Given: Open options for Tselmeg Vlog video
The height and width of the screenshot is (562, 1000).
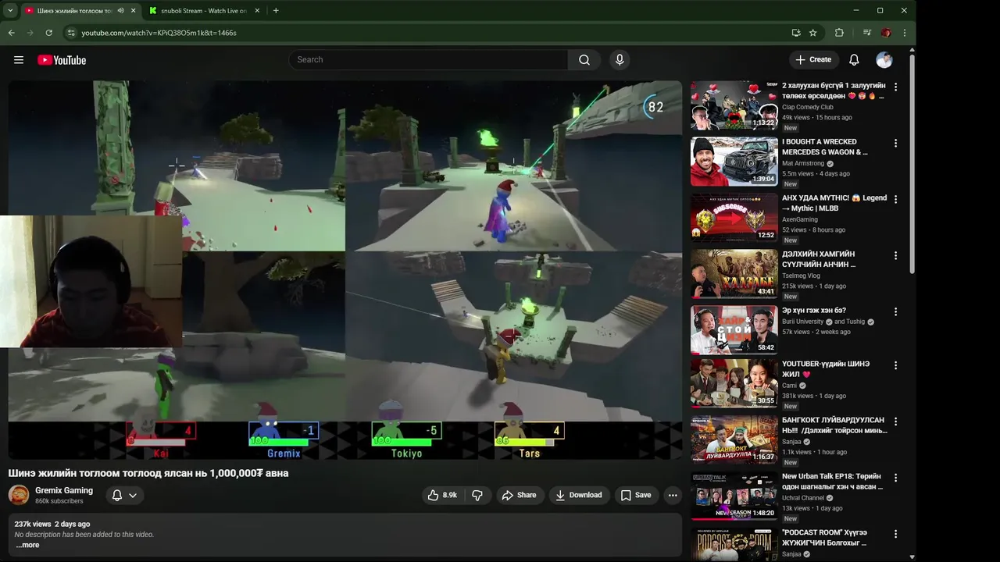Looking at the screenshot, I should pyautogui.click(x=895, y=256).
